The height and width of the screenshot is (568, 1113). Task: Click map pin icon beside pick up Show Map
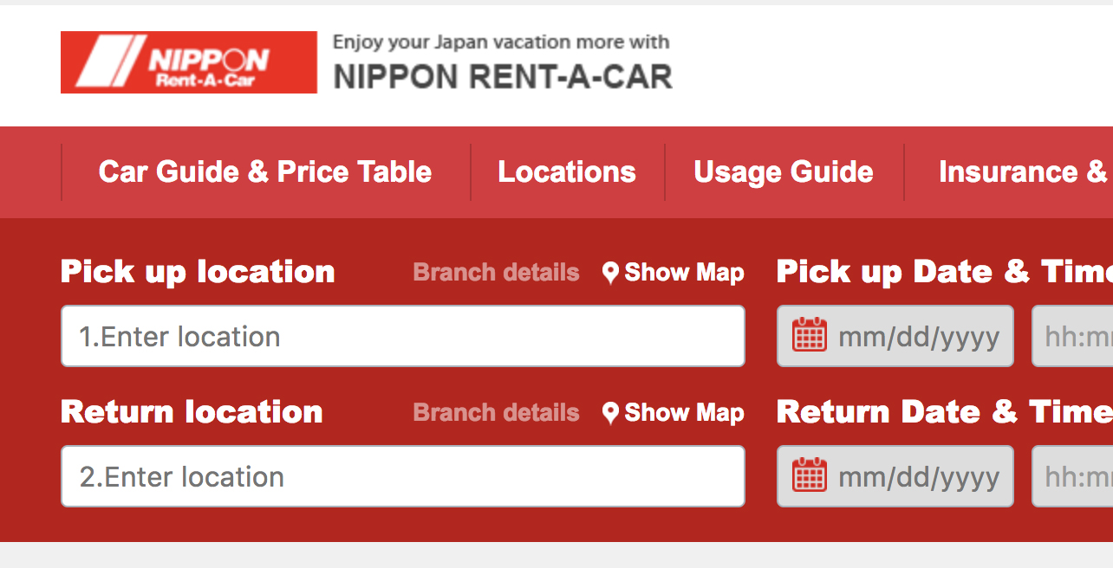pyautogui.click(x=611, y=274)
